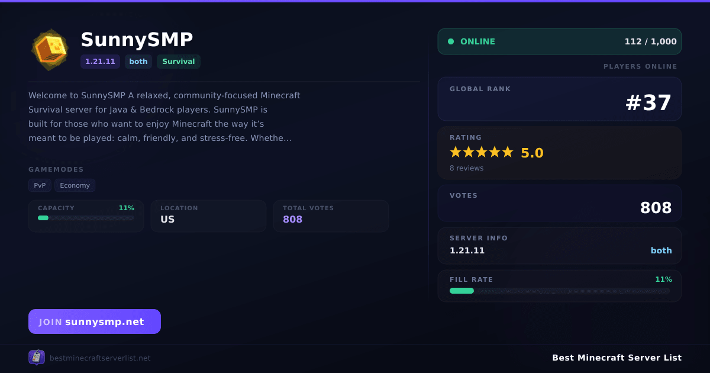Click the PvP gamemode chip
The image size is (710, 373).
tap(40, 185)
